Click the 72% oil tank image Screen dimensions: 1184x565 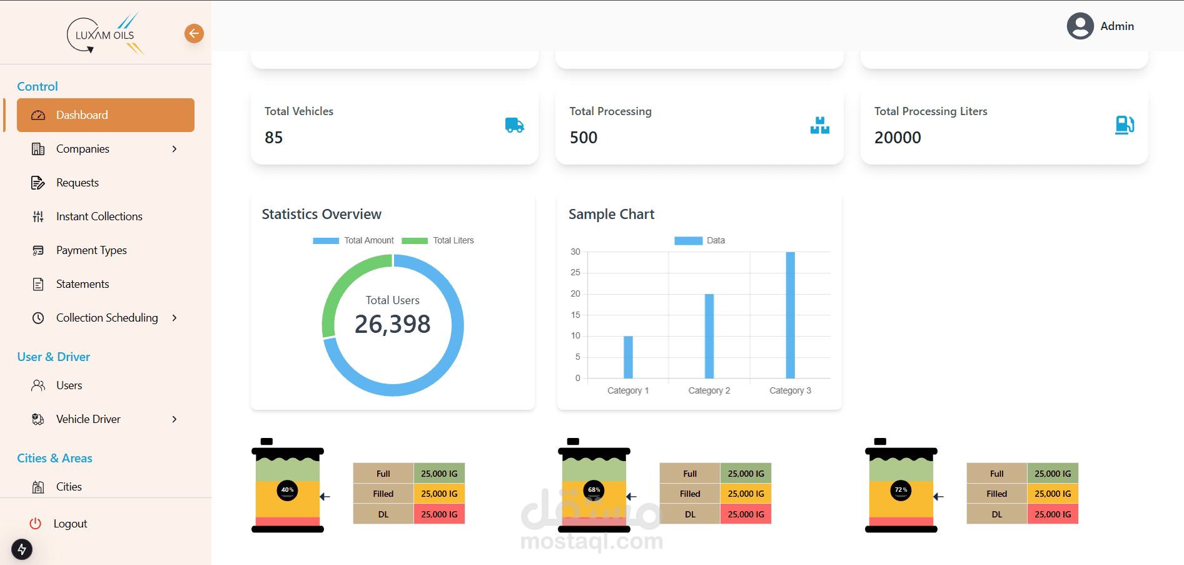[x=901, y=486]
